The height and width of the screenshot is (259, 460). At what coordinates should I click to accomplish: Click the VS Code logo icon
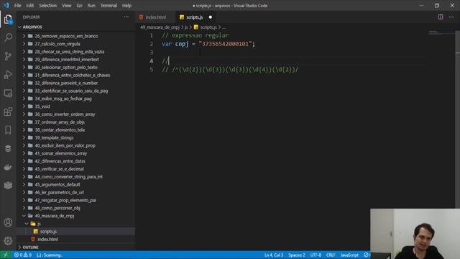[6, 5]
